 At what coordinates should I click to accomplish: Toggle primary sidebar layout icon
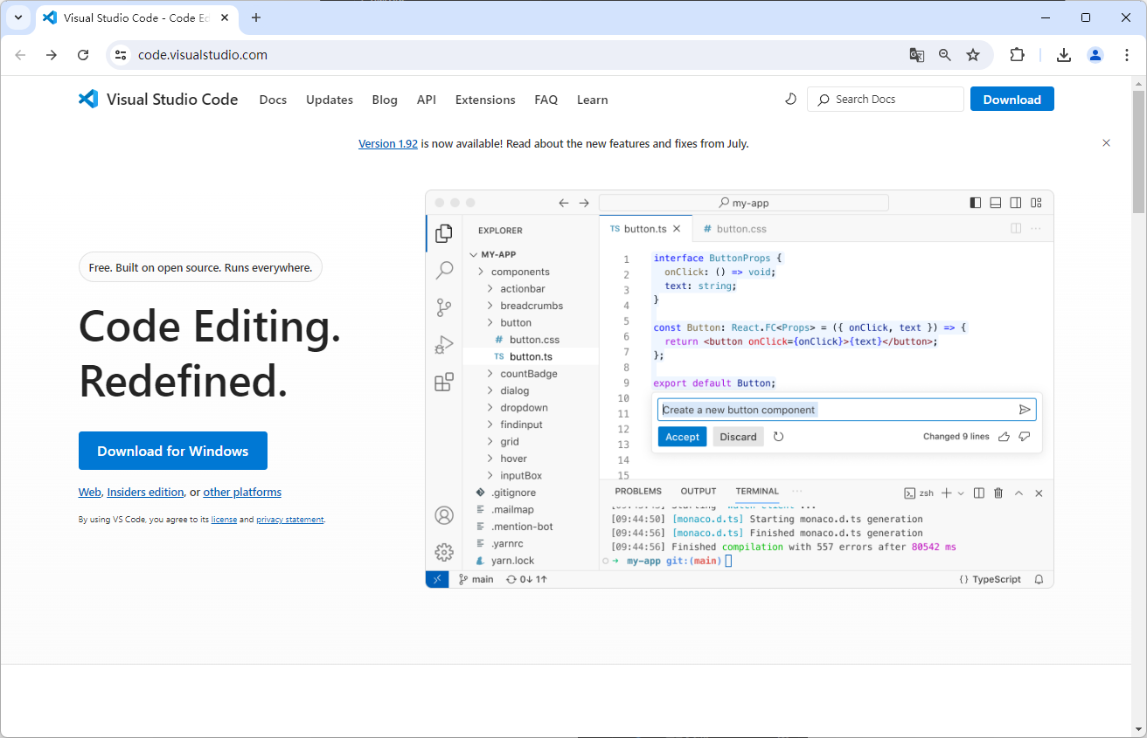click(x=976, y=203)
